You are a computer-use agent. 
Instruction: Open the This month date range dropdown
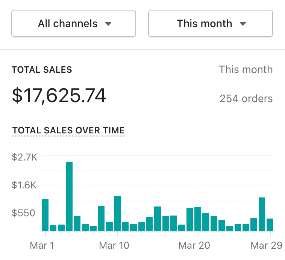coord(210,24)
